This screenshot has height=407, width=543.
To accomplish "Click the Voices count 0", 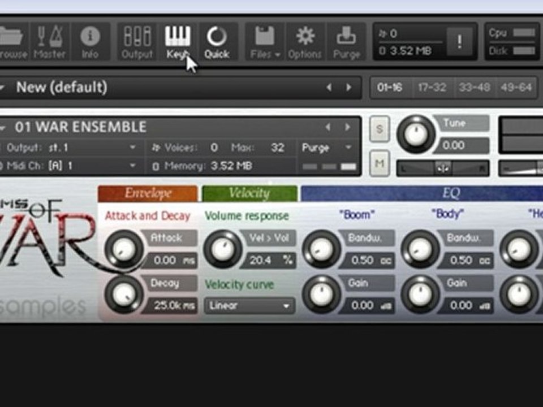I will tap(214, 148).
